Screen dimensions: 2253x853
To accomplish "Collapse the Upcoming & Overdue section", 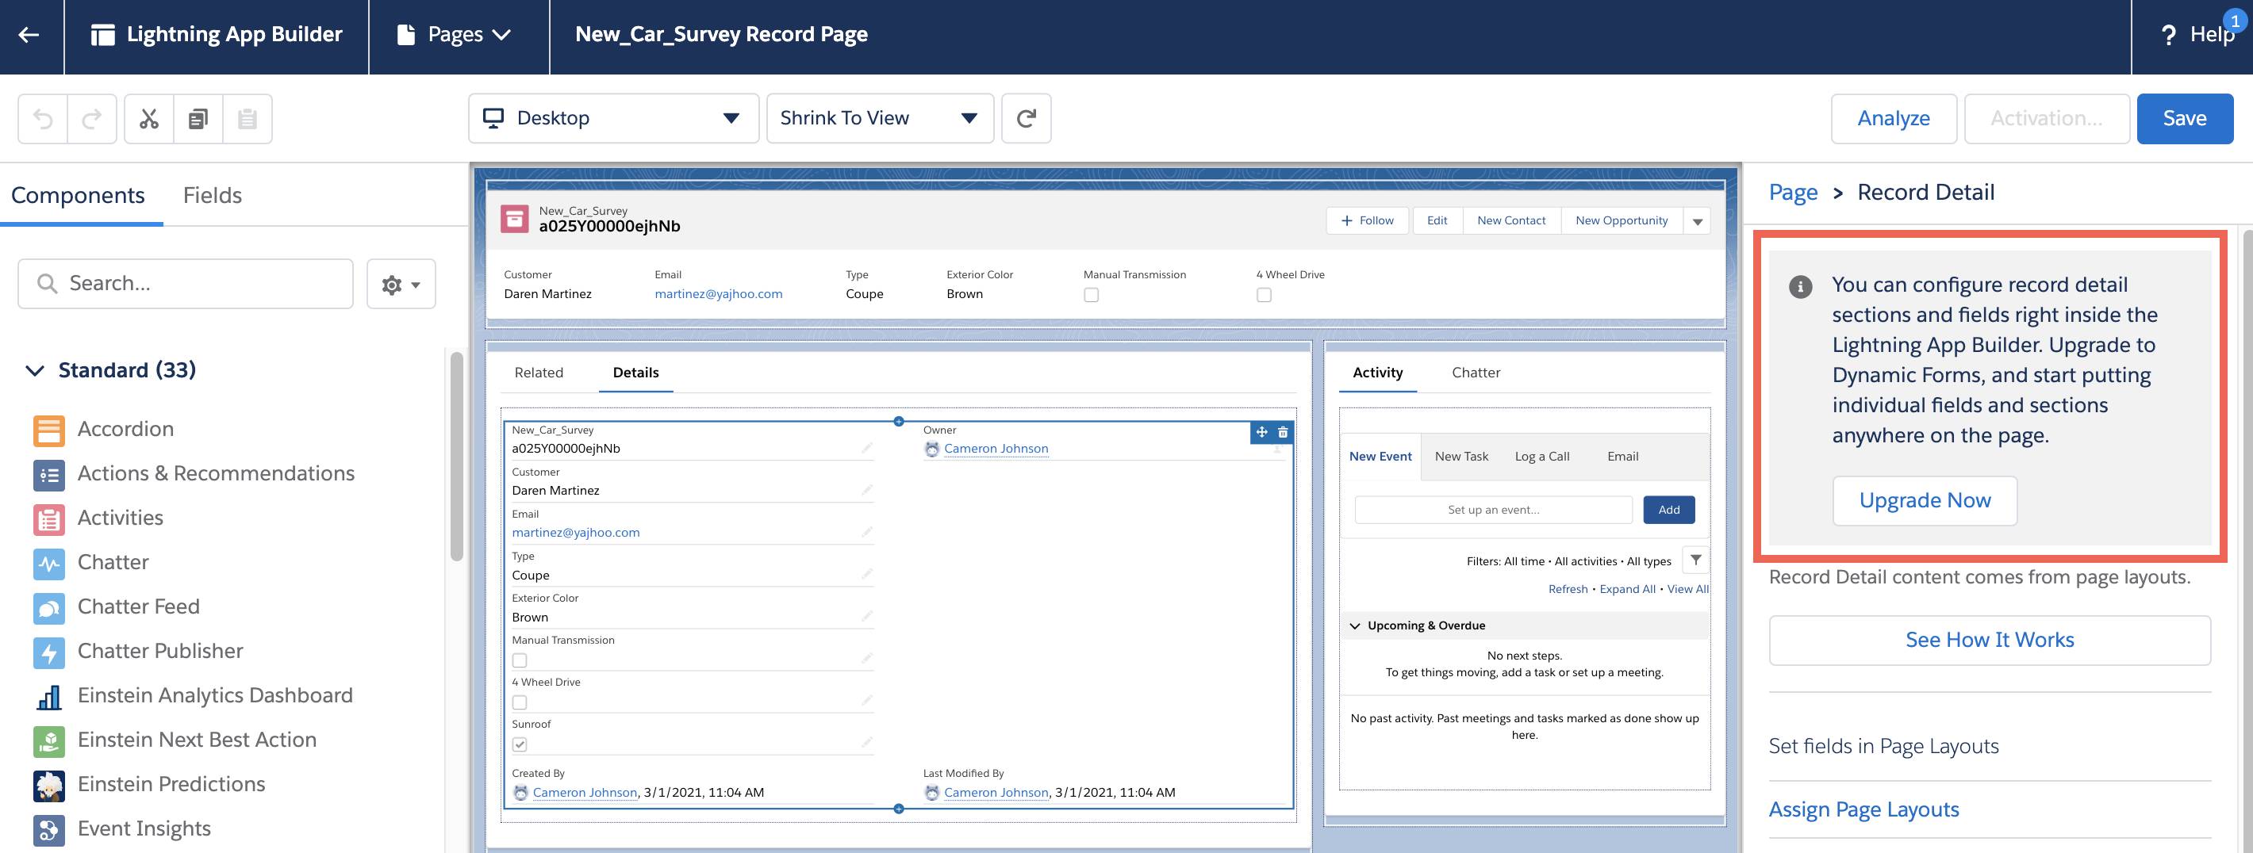I will click(1355, 625).
